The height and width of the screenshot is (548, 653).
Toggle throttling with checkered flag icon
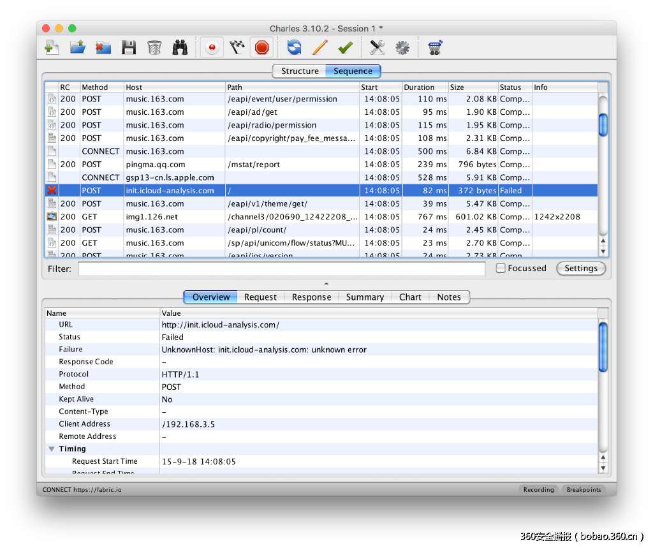[x=237, y=47]
